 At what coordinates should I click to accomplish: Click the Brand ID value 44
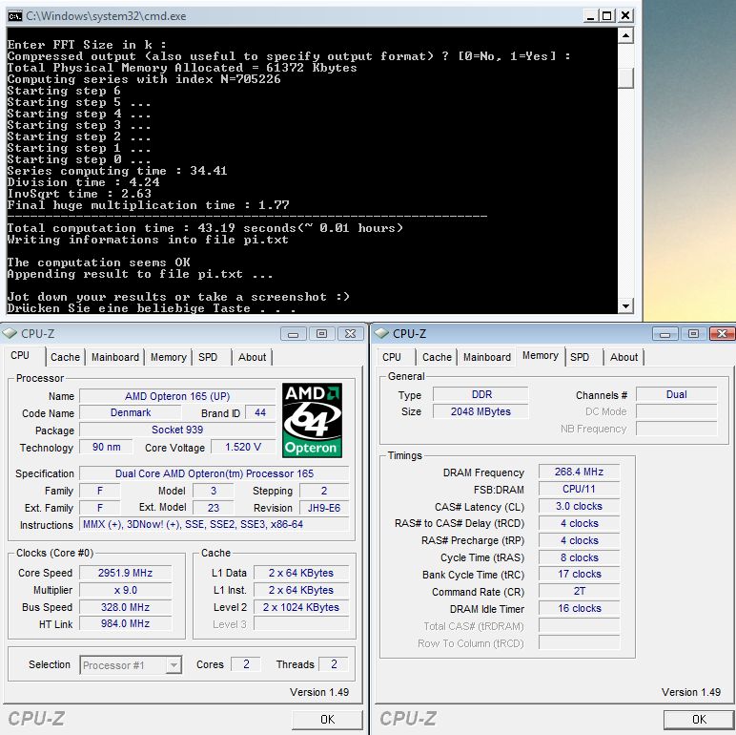pyautogui.click(x=260, y=412)
